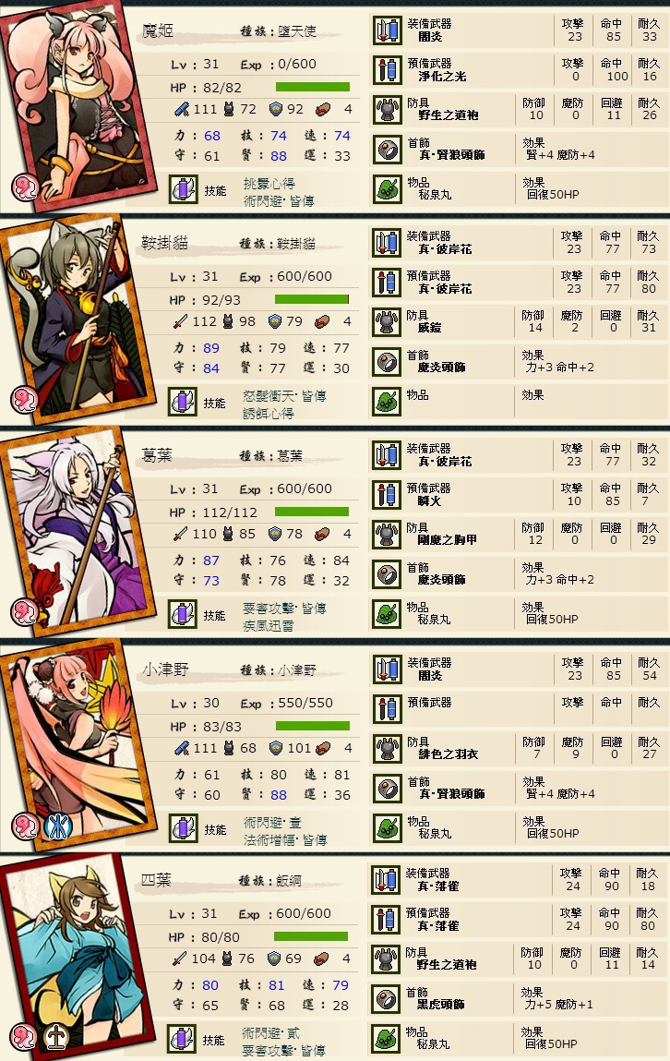Screen dimensions: 670x1061
Task: Click 鞍掛貓's skill 怒髮衝天·皆傳 text
Action: (x=284, y=396)
